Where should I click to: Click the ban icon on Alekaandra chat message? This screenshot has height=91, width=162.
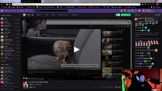click(x=136, y=50)
